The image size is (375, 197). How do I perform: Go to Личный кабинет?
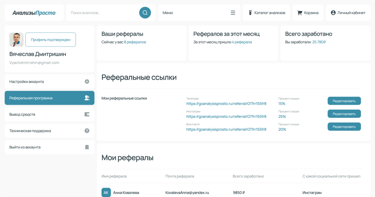point(348,13)
